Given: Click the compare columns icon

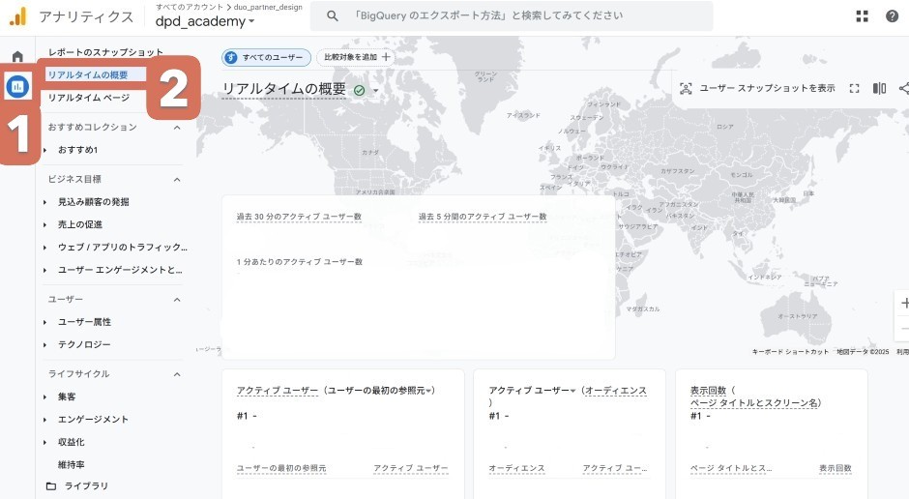Looking at the screenshot, I should point(879,88).
